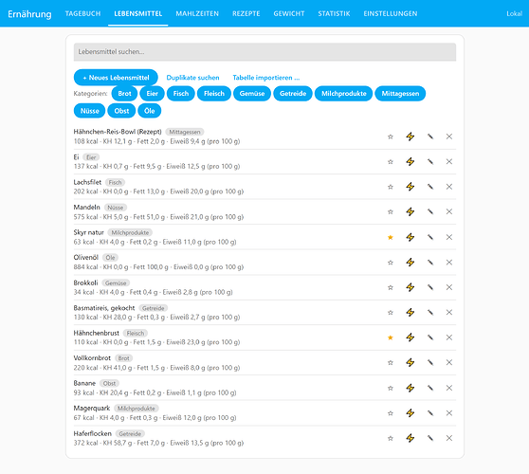Screen dimensions: 529x474
Task: Star Lachsfilet as favorite
Action: [x=391, y=187]
